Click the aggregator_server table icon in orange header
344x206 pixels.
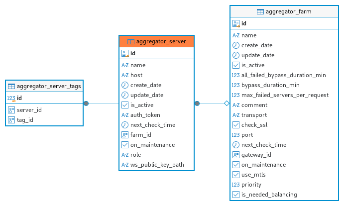tap(131, 41)
